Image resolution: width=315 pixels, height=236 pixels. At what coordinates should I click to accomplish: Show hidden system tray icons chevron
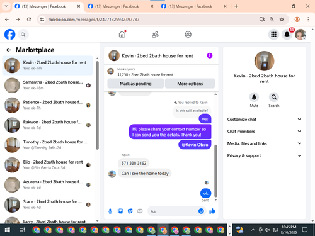pos(253,230)
